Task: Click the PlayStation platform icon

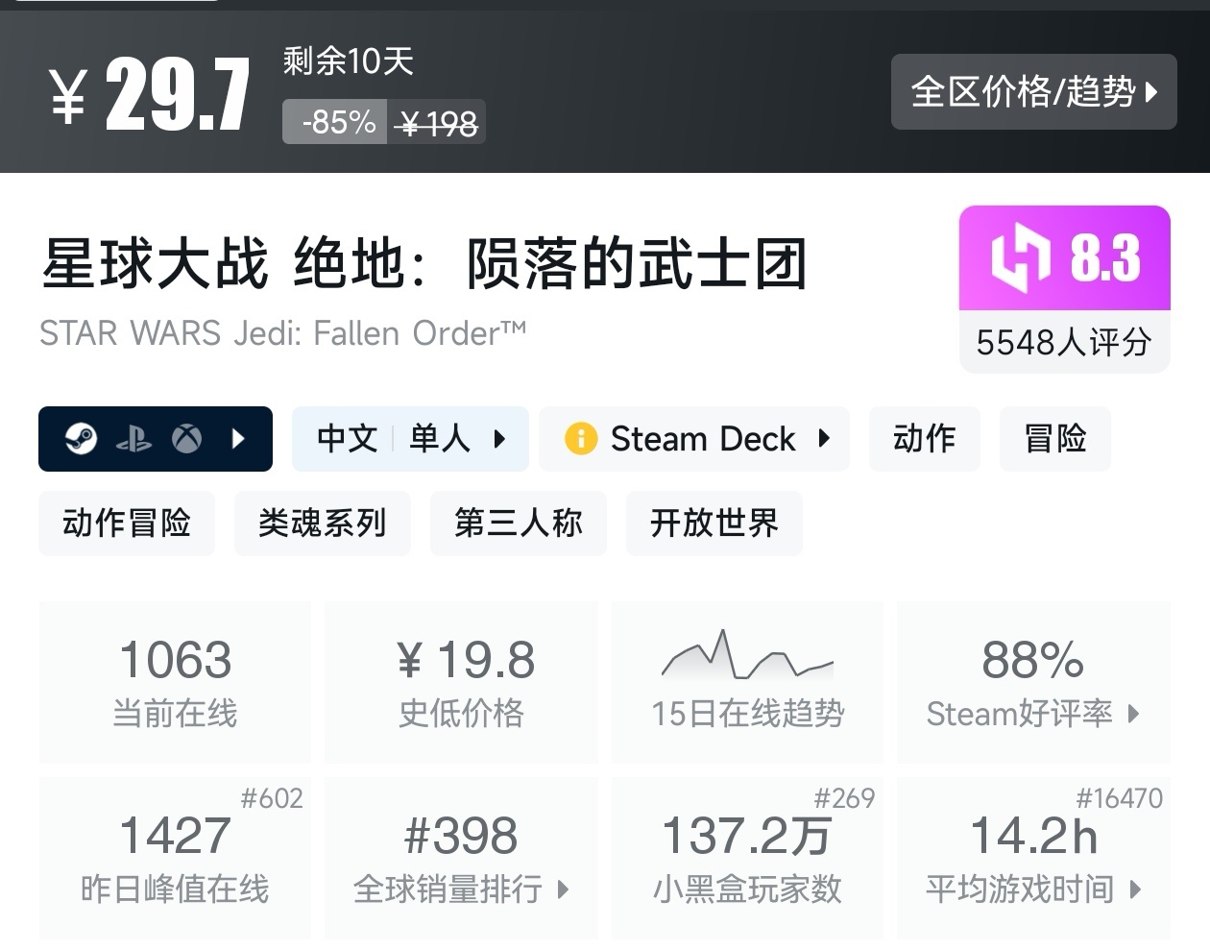Action: coord(133,440)
